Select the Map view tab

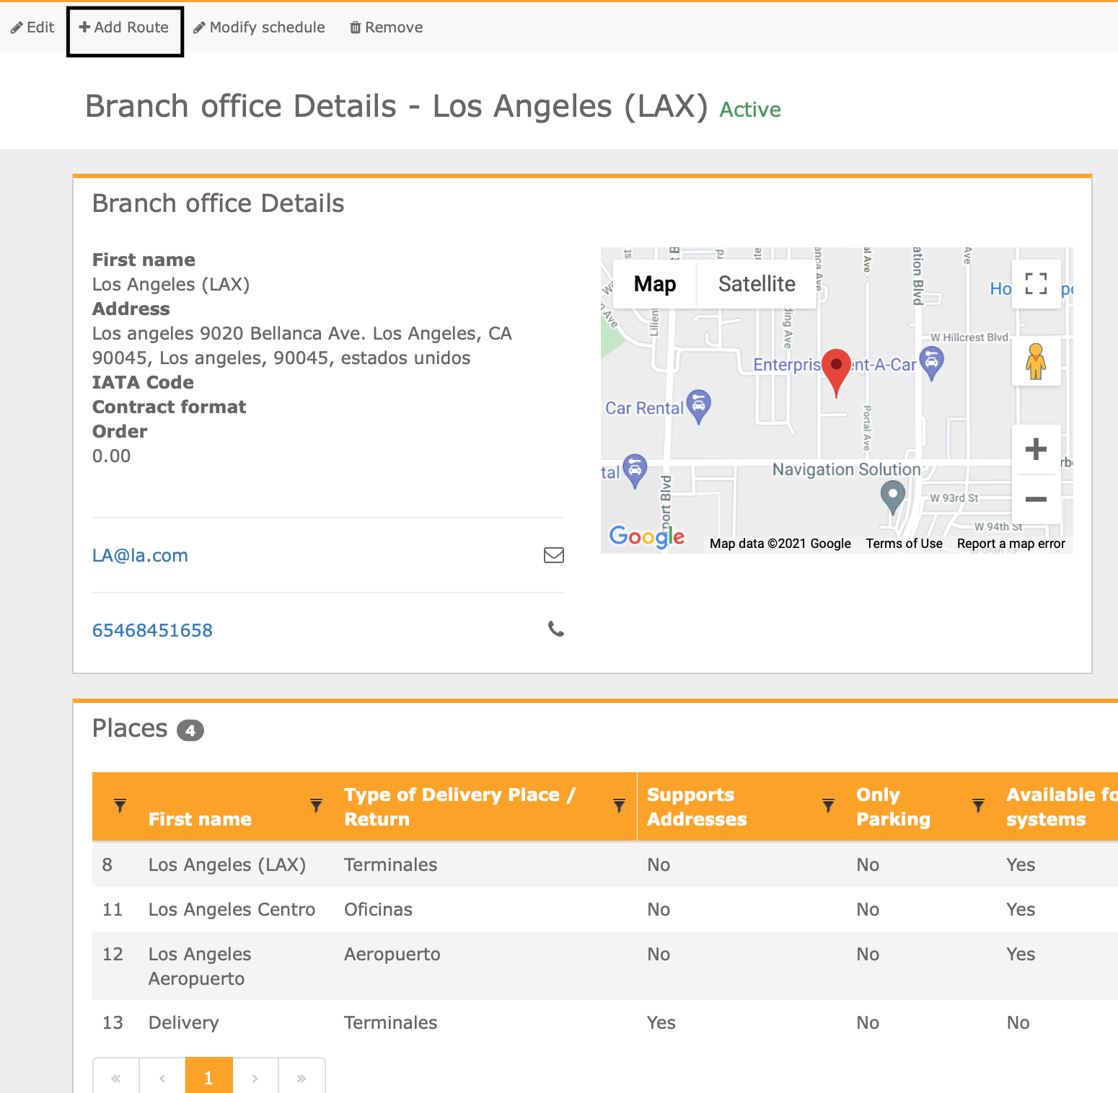pos(655,284)
